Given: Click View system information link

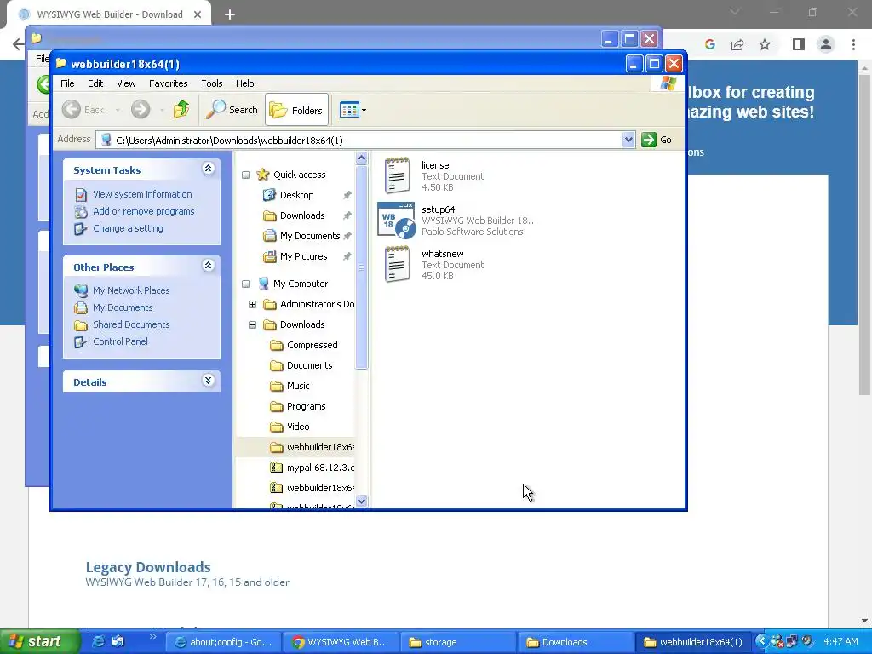Looking at the screenshot, I should [x=142, y=194].
